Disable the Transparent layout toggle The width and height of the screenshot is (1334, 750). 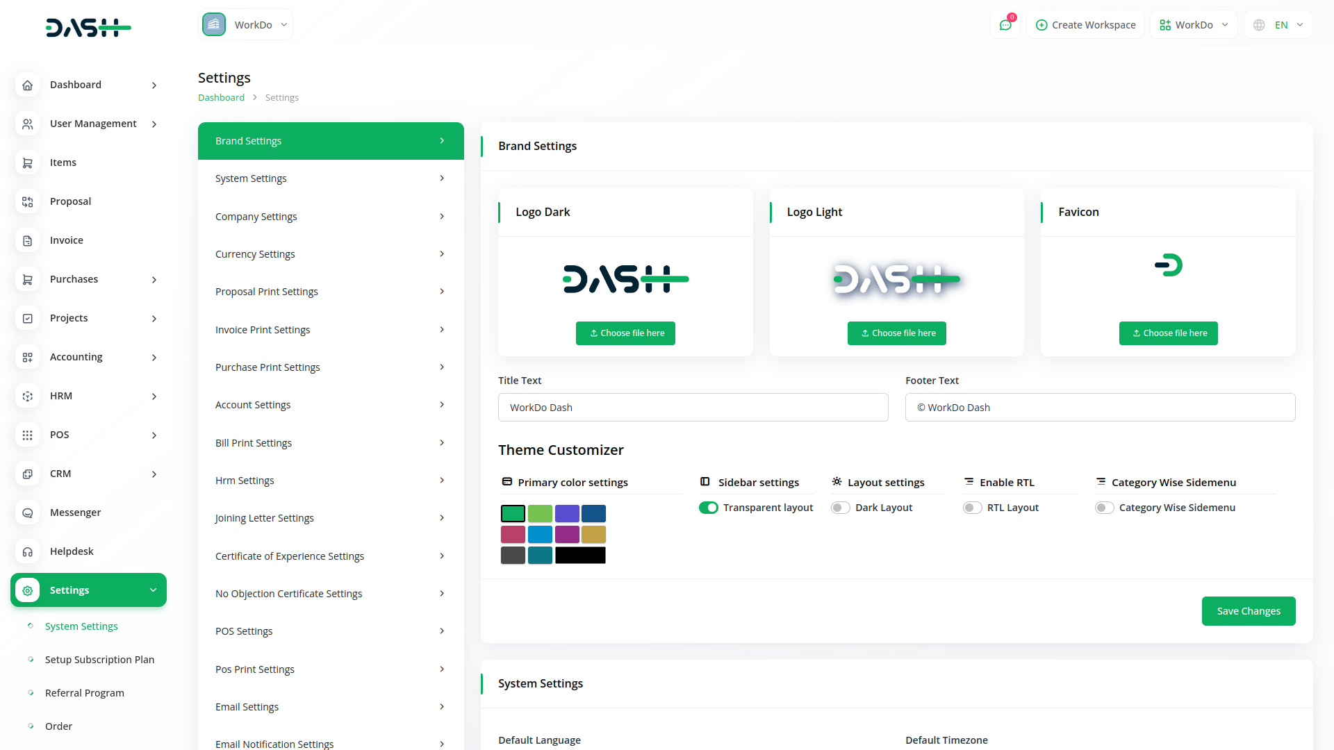pos(708,508)
